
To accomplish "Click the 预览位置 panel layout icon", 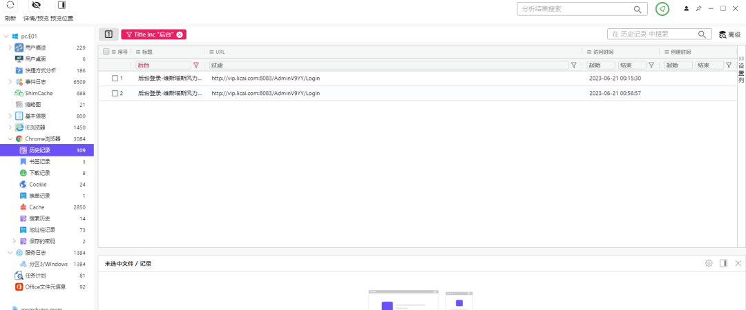I will 61,6.
